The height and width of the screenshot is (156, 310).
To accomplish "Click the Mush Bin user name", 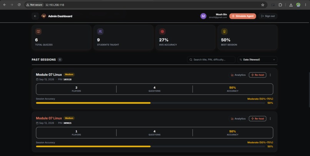I will coord(221,15).
